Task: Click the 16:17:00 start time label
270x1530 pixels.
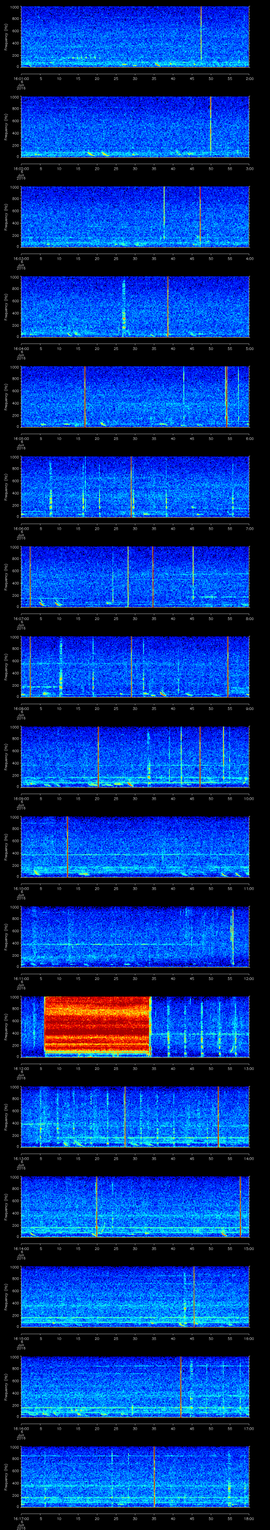Action: (x=21, y=1518)
